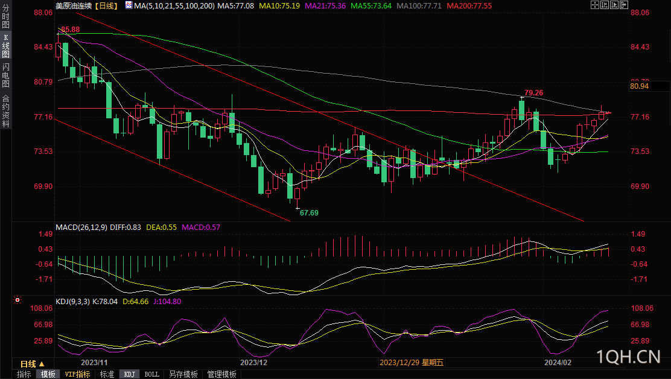
Task: Select the K线图 side tab
Action: [5, 45]
